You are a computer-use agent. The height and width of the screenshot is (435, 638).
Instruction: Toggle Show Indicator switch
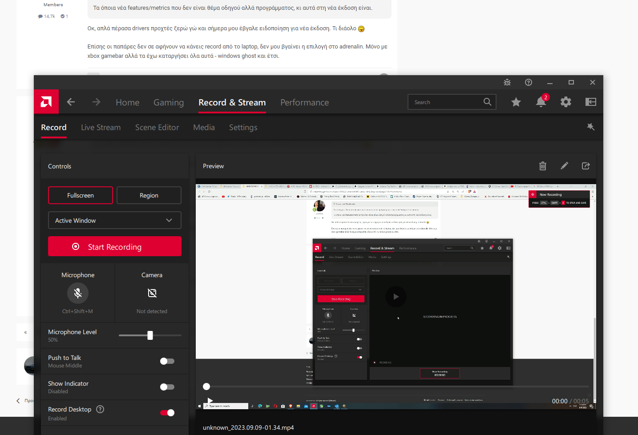tap(167, 387)
